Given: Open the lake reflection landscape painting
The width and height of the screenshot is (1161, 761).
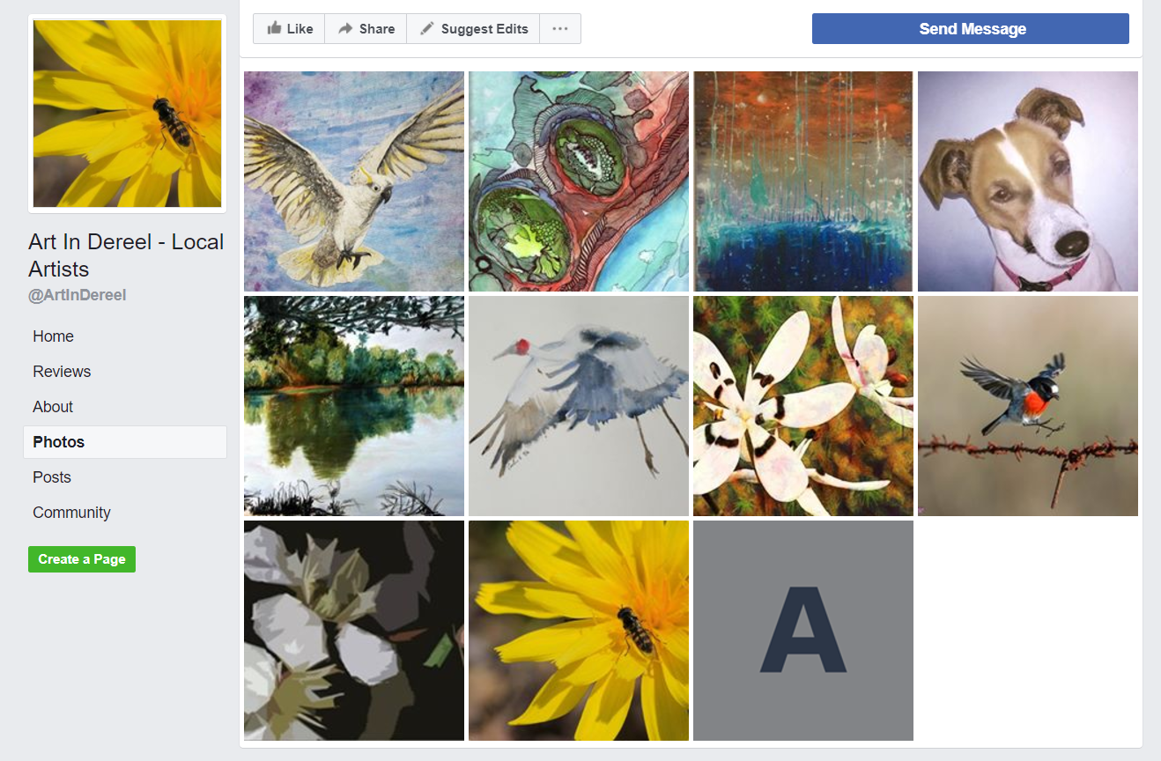Looking at the screenshot, I should point(354,406).
